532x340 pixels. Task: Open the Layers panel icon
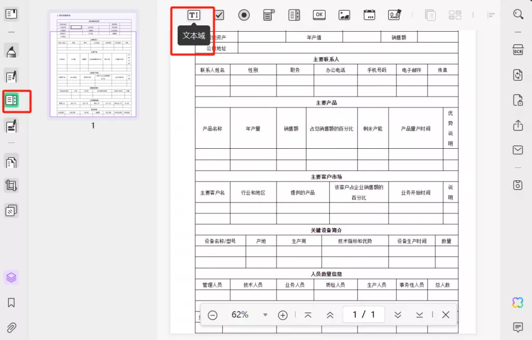click(x=11, y=277)
